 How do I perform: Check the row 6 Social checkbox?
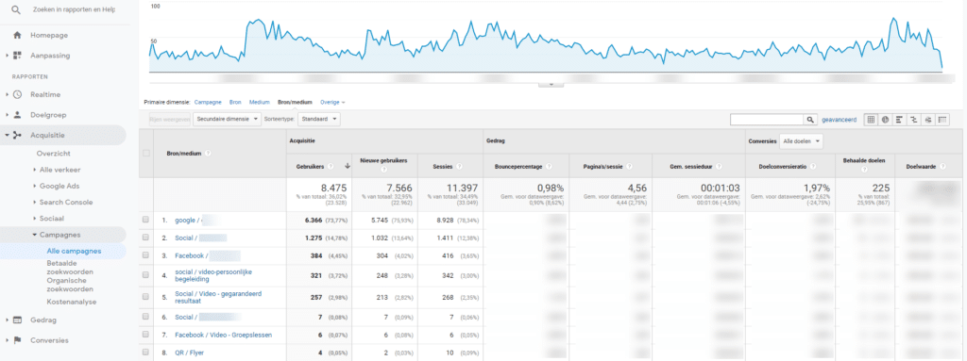coord(145,318)
